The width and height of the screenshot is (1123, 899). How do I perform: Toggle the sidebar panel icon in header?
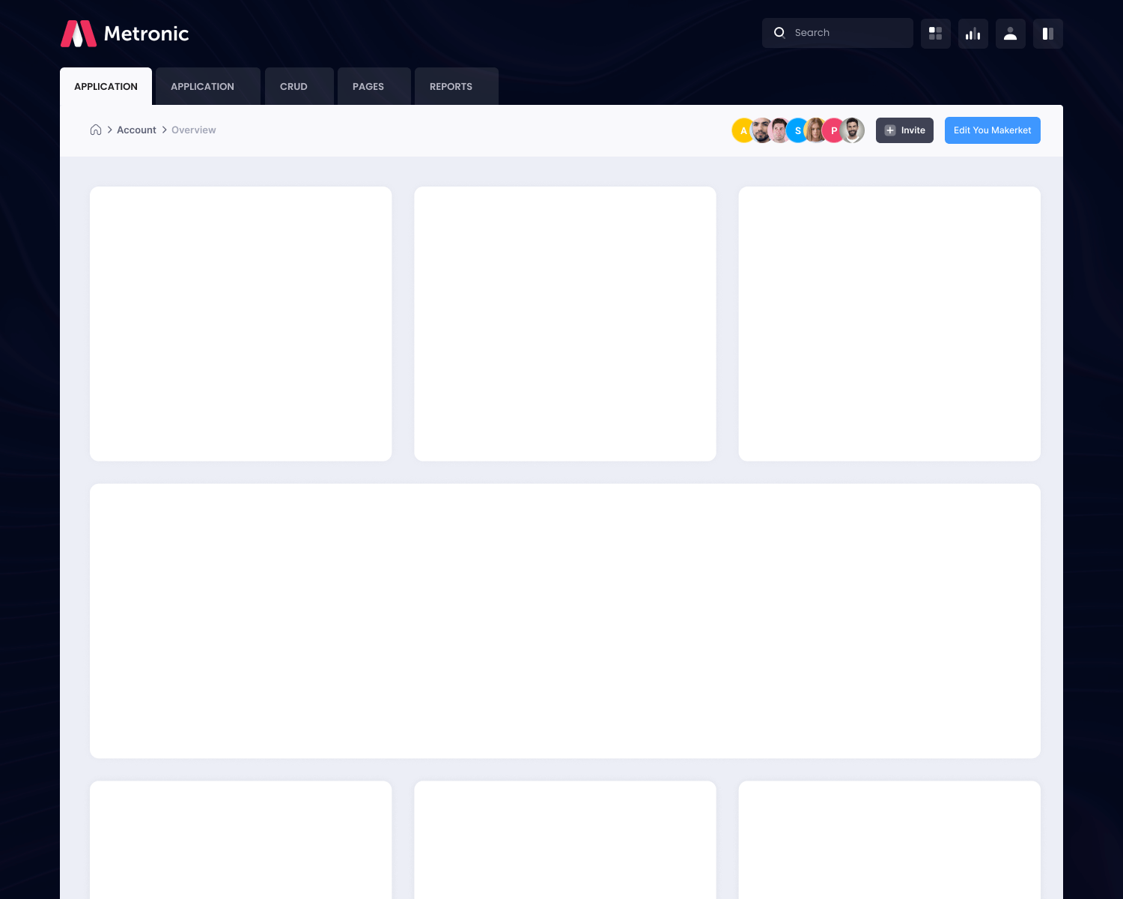(x=1047, y=34)
